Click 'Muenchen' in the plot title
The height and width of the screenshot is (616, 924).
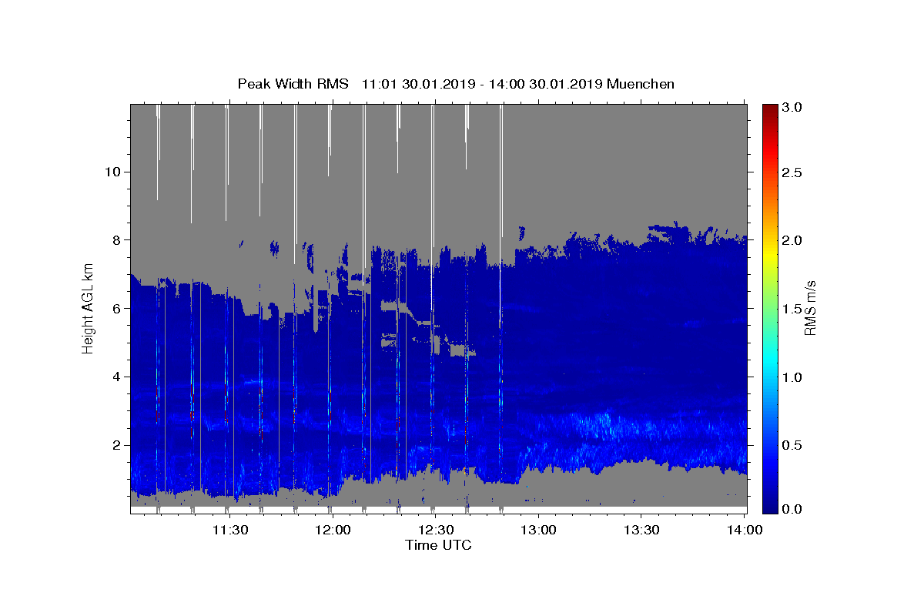point(641,84)
